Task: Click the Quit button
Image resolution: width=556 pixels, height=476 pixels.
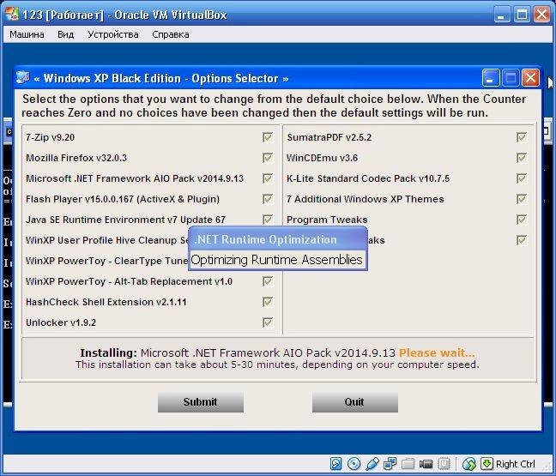Action: (355, 402)
